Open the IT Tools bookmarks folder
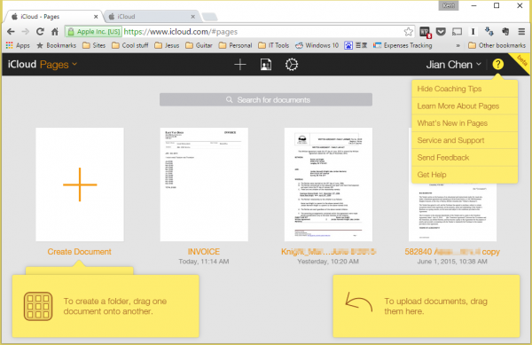The height and width of the screenshot is (345, 532). coord(273,45)
